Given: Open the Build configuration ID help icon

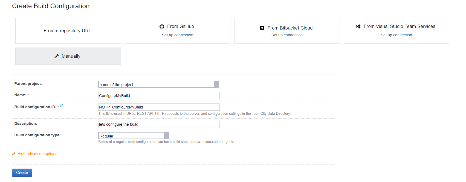Looking at the screenshot, I should (x=62, y=106).
